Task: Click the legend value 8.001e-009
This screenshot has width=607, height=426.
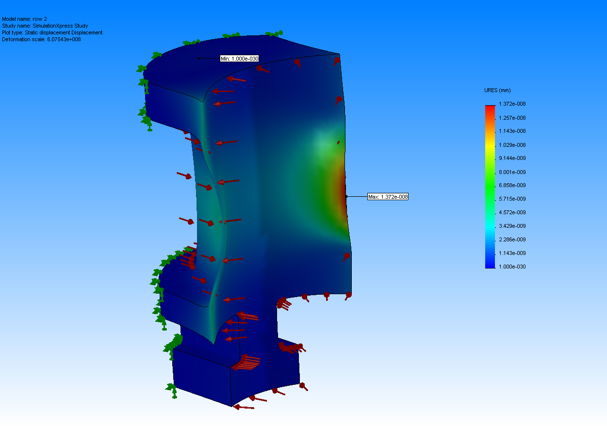Action: (512, 172)
